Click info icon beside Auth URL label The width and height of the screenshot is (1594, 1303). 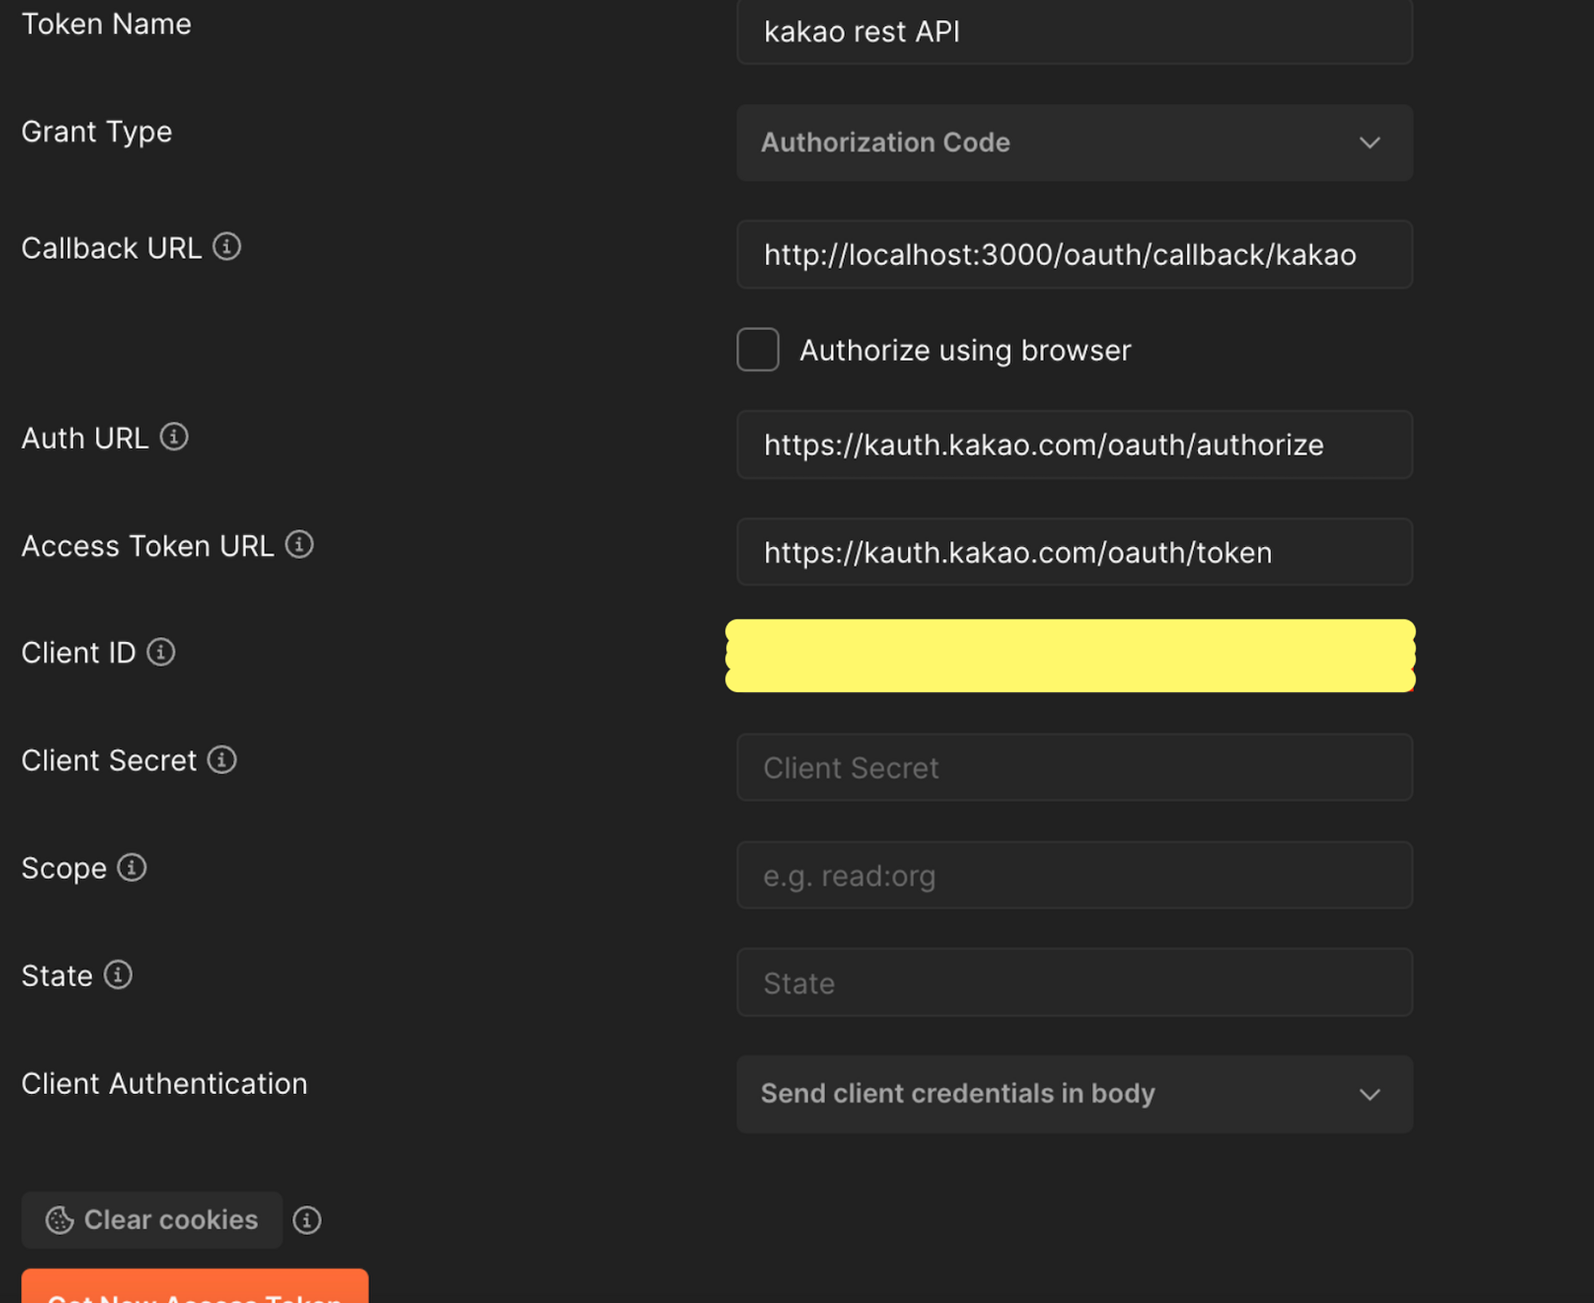174,437
